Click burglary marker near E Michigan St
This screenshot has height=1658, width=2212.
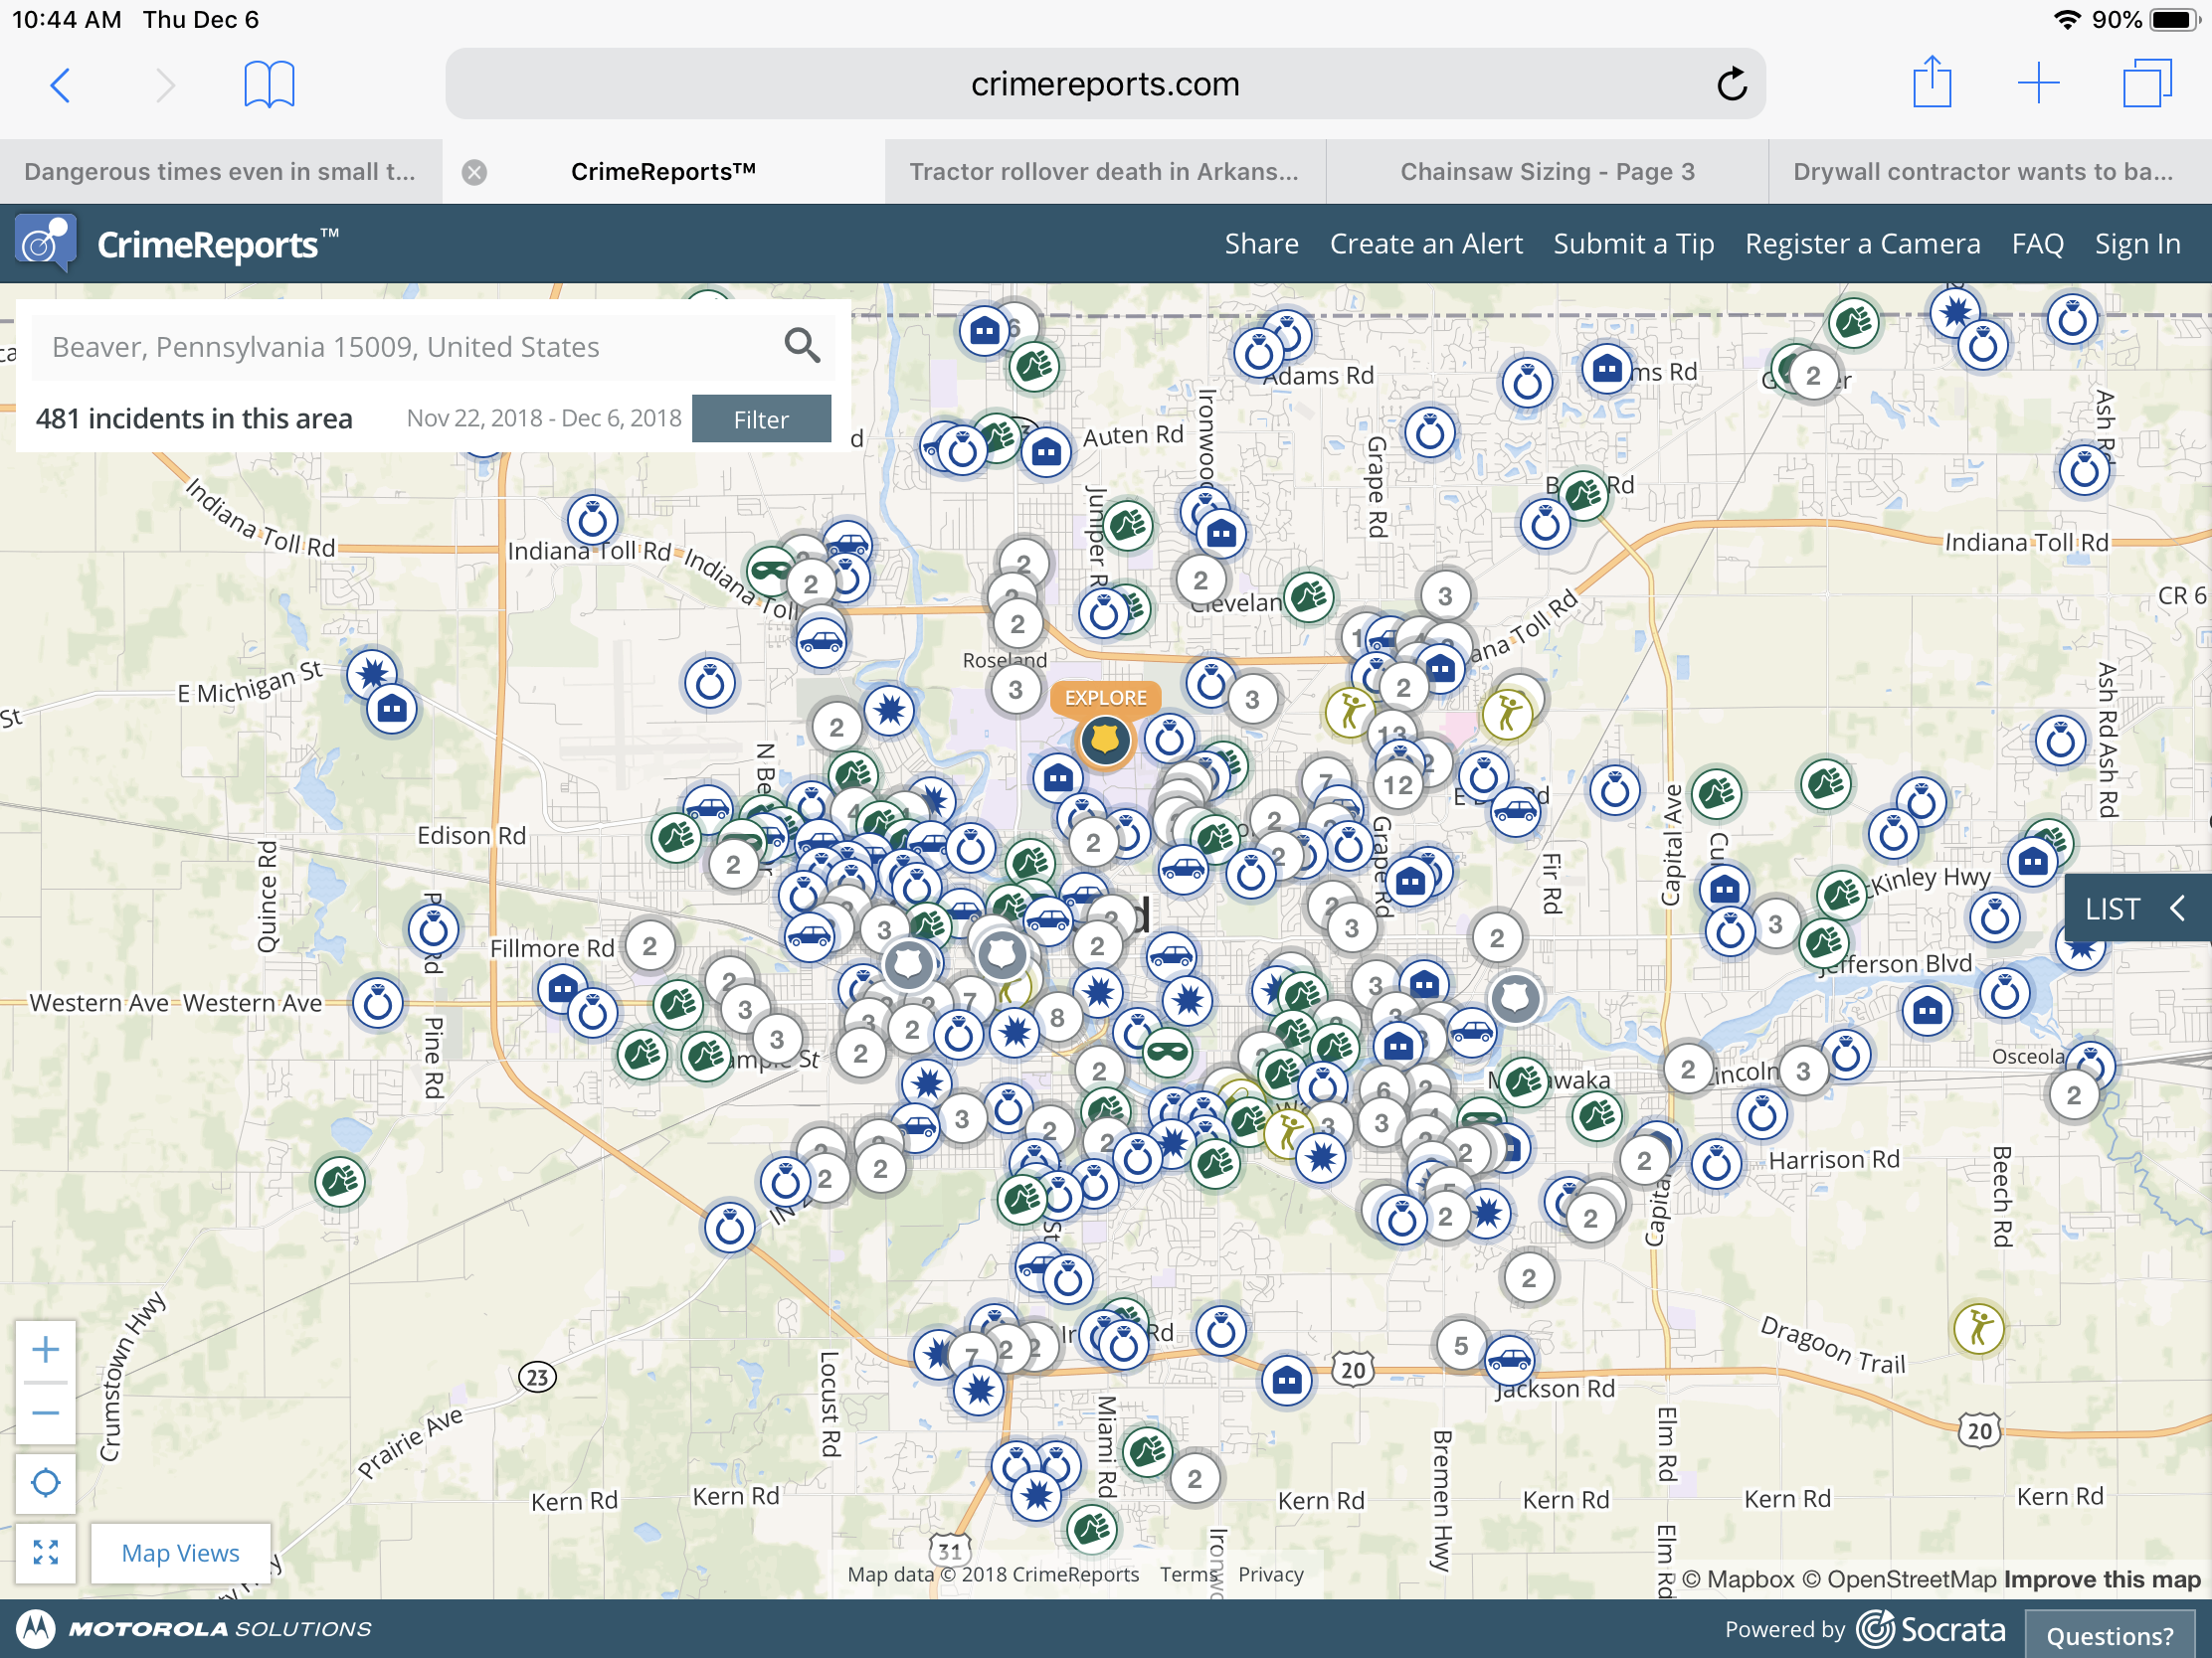(392, 709)
